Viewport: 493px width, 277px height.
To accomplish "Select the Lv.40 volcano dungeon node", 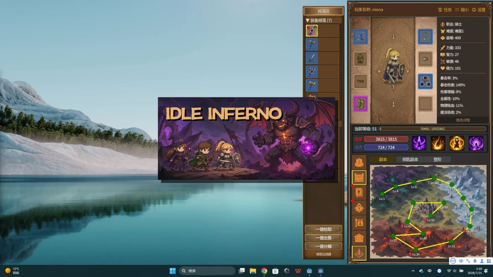I will click(423, 234).
